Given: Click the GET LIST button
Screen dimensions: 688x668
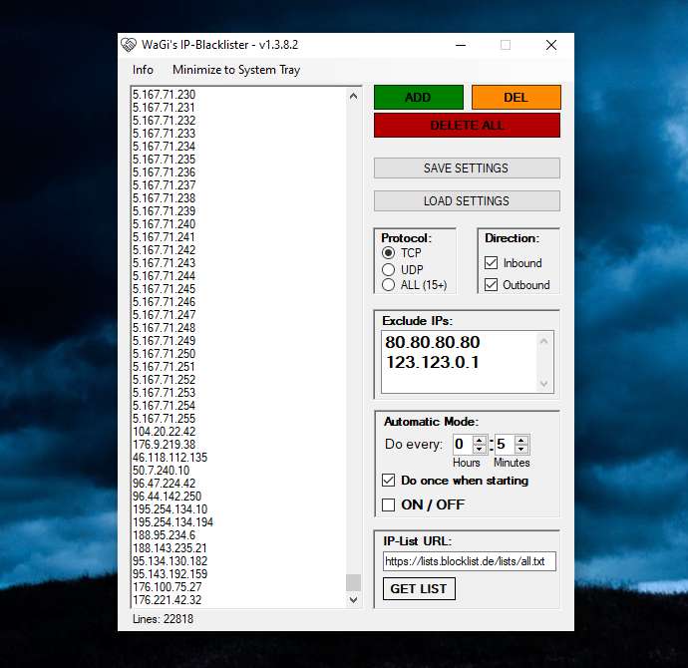Looking at the screenshot, I should tap(419, 589).
